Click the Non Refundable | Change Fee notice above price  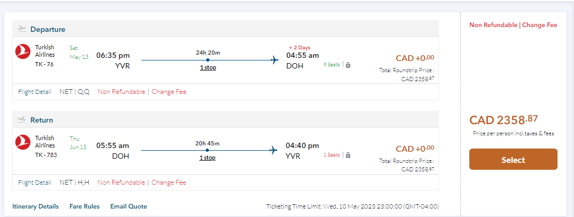click(513, 25)
